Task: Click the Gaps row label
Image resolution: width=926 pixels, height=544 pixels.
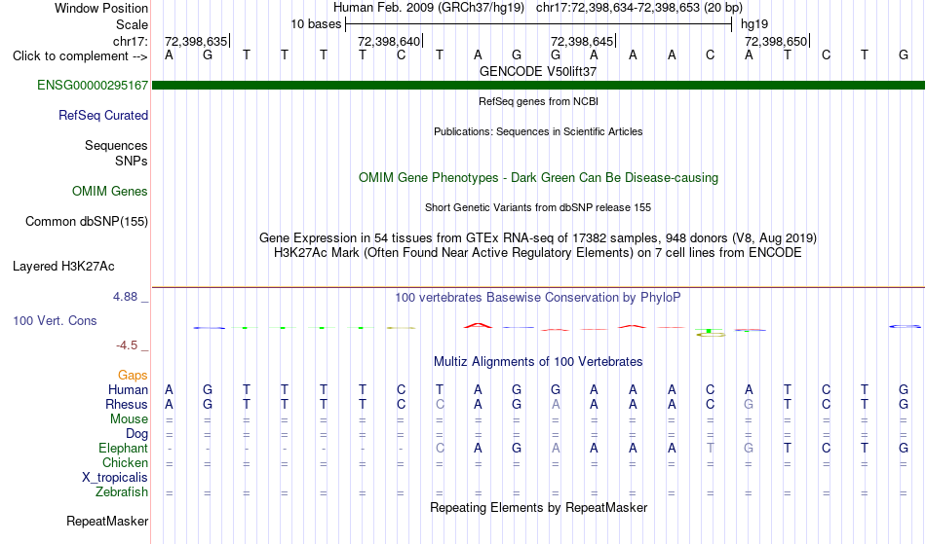Action: tap(133, 375)
